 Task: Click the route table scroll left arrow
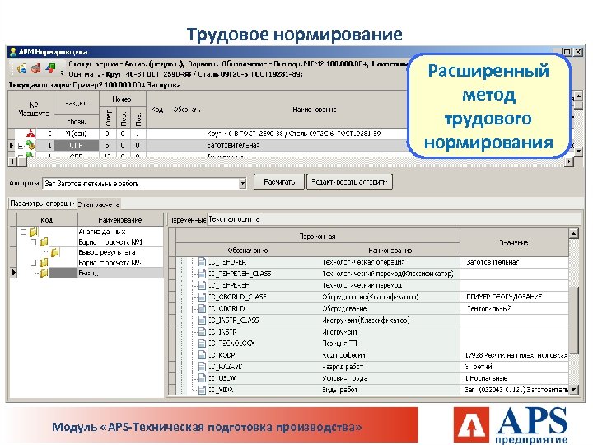click(x=12, y=162)
